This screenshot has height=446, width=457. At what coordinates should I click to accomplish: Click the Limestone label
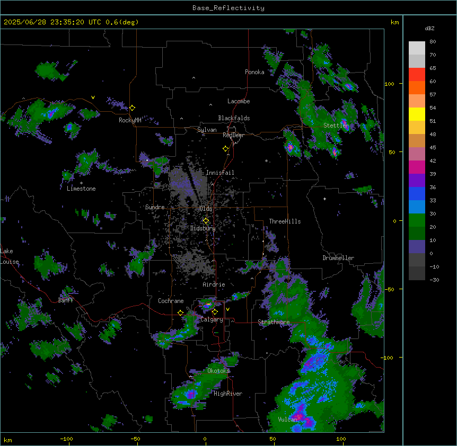(x=81, y=189)
